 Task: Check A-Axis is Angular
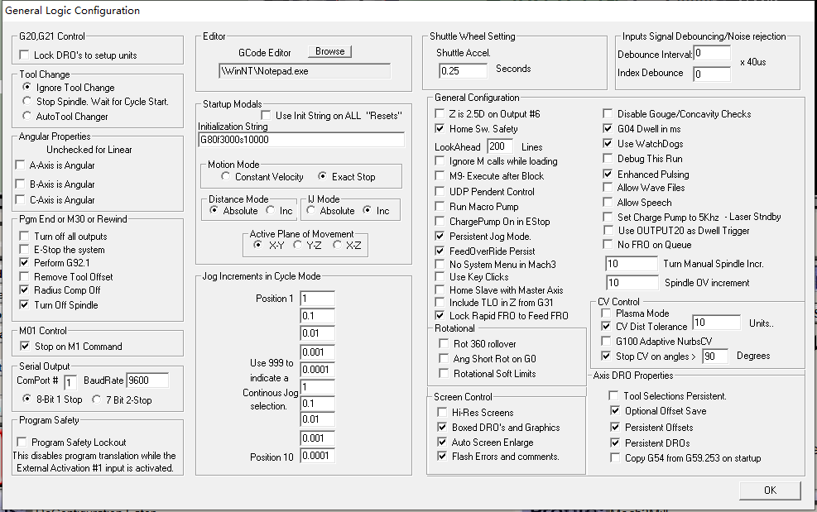(x=21, y=165)
